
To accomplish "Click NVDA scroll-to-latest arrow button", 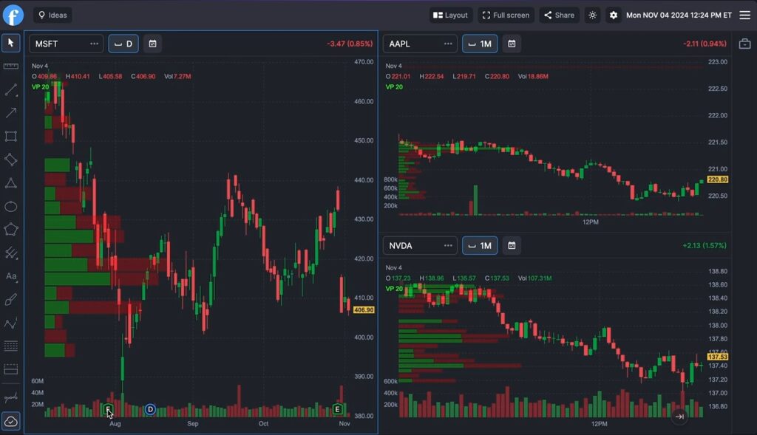I will point(679,417).
